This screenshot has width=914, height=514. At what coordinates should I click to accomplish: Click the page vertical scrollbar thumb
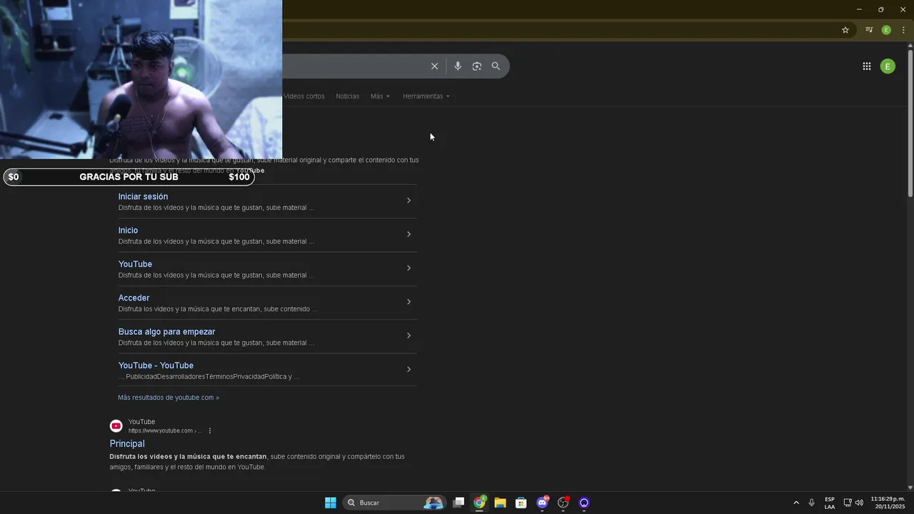pyautogui.click(x=910, y=123)
